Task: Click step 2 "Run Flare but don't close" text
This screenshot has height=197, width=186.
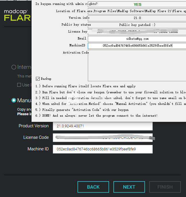Action: [x=111, y=92]
